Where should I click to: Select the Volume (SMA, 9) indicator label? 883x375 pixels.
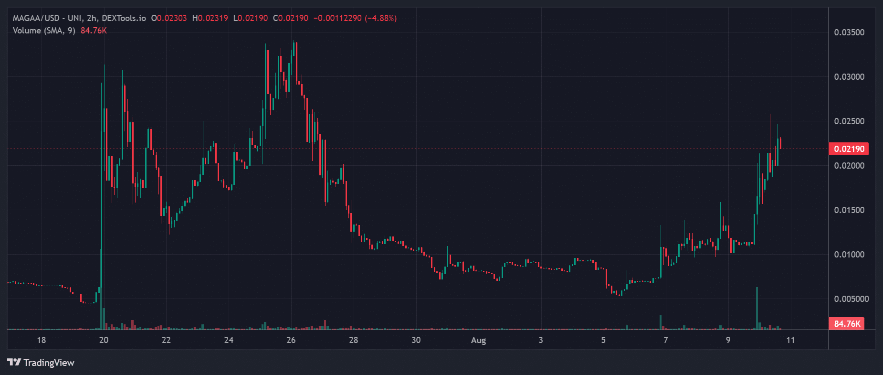point(44,31)
